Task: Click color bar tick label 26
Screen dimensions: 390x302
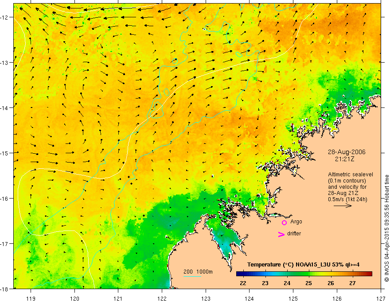Action: (331, 283)
